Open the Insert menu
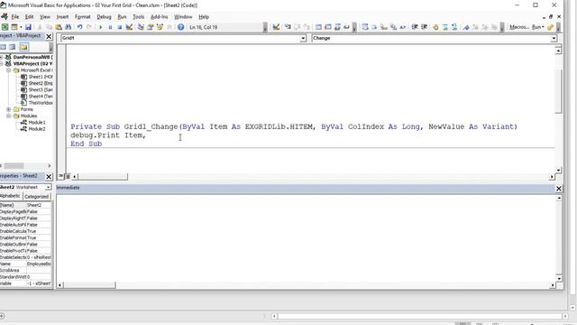The width and height of the screenshot is (577, 325). (x=62, y=16)
